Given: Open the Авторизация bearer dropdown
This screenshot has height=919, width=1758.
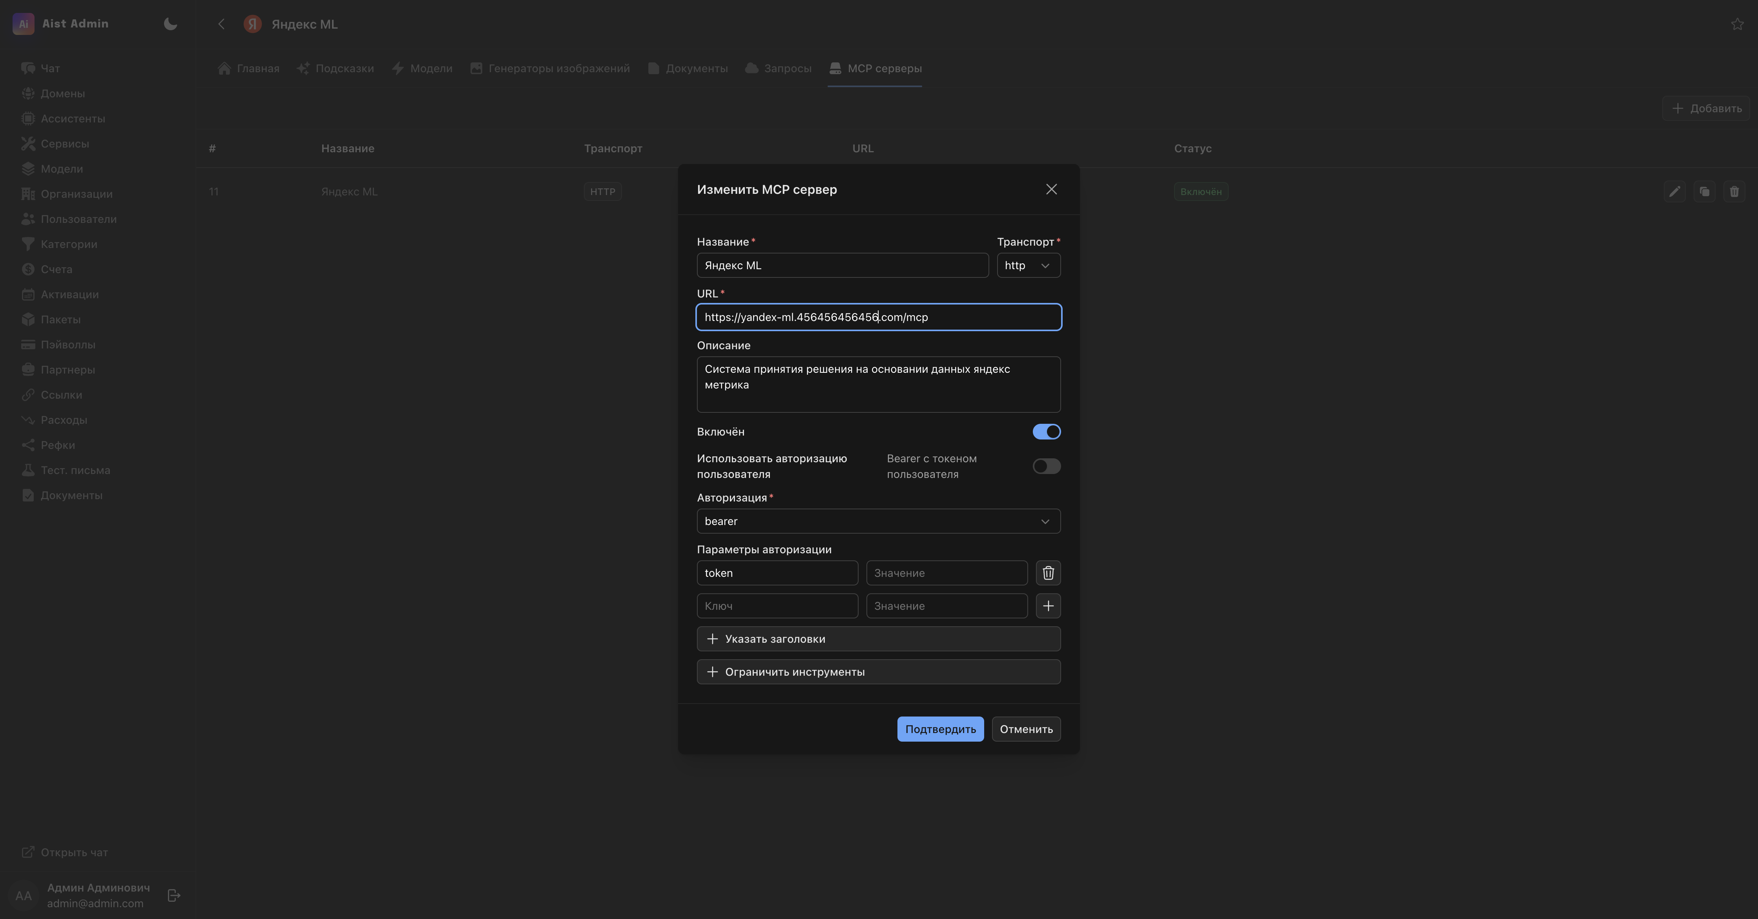Looking at the screenshot, I should pos(878,521).
